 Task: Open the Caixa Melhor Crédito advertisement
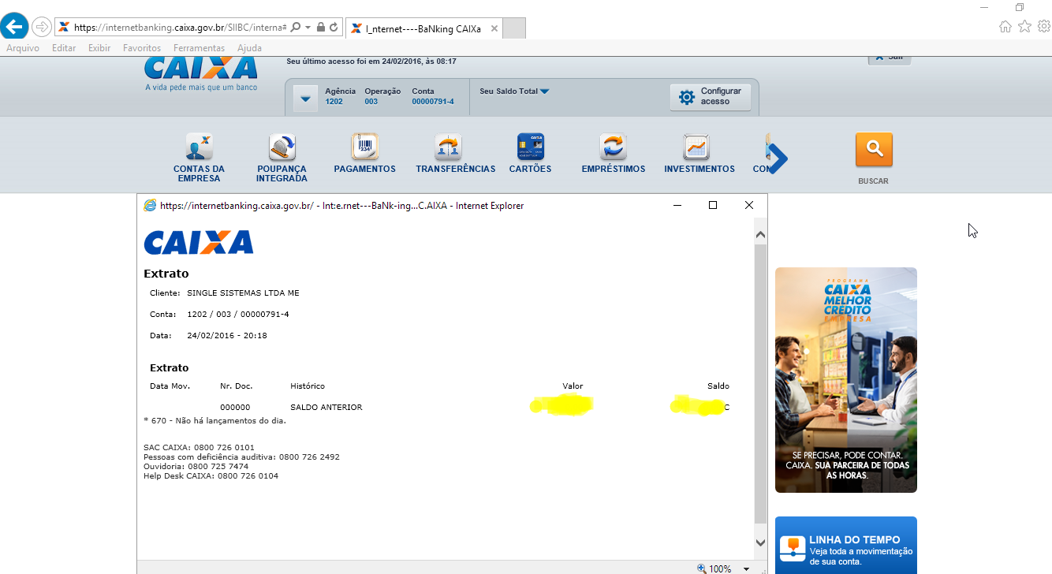pos(846,380)
